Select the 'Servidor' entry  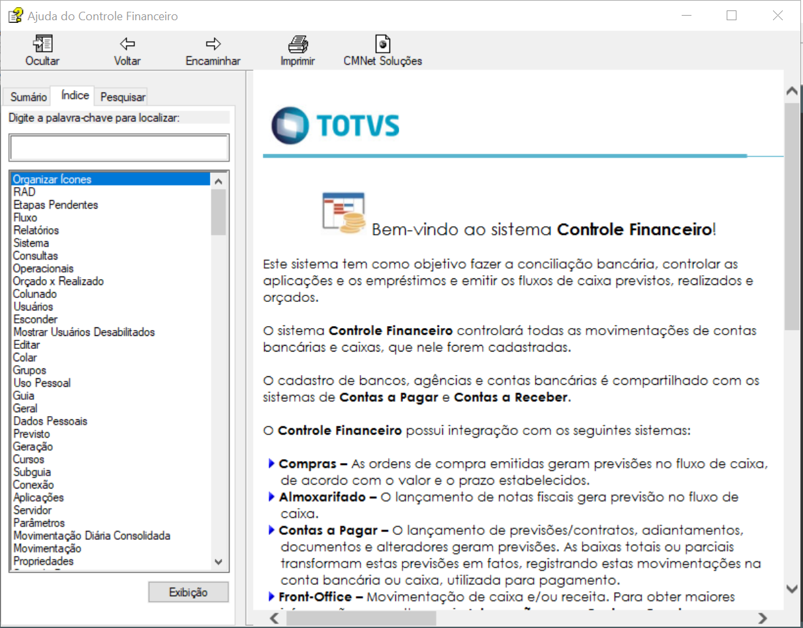pyautogui.click(x=111, y=510)
